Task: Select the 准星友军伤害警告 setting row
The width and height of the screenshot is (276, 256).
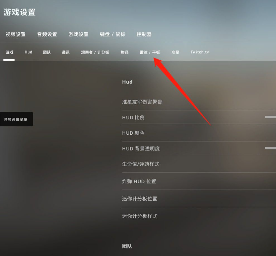Action: (x=199, y=102)
